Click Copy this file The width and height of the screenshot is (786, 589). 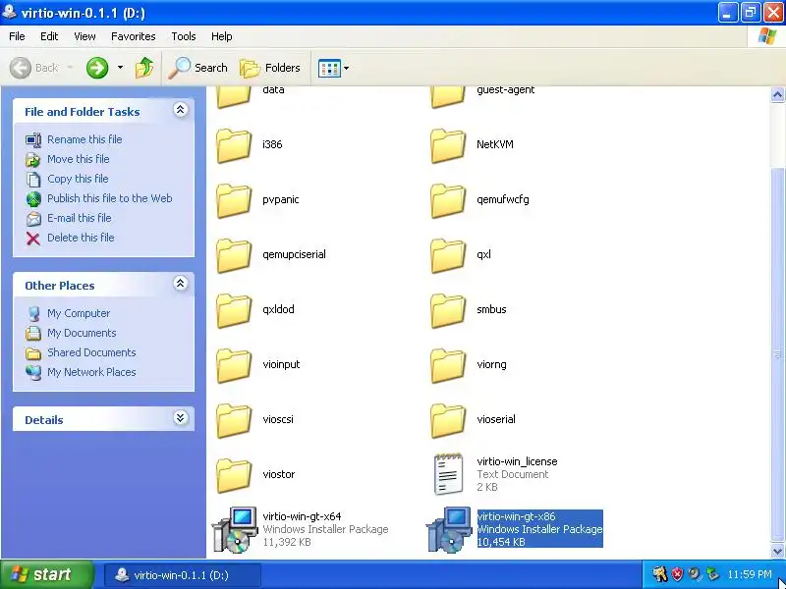(78, 179)
